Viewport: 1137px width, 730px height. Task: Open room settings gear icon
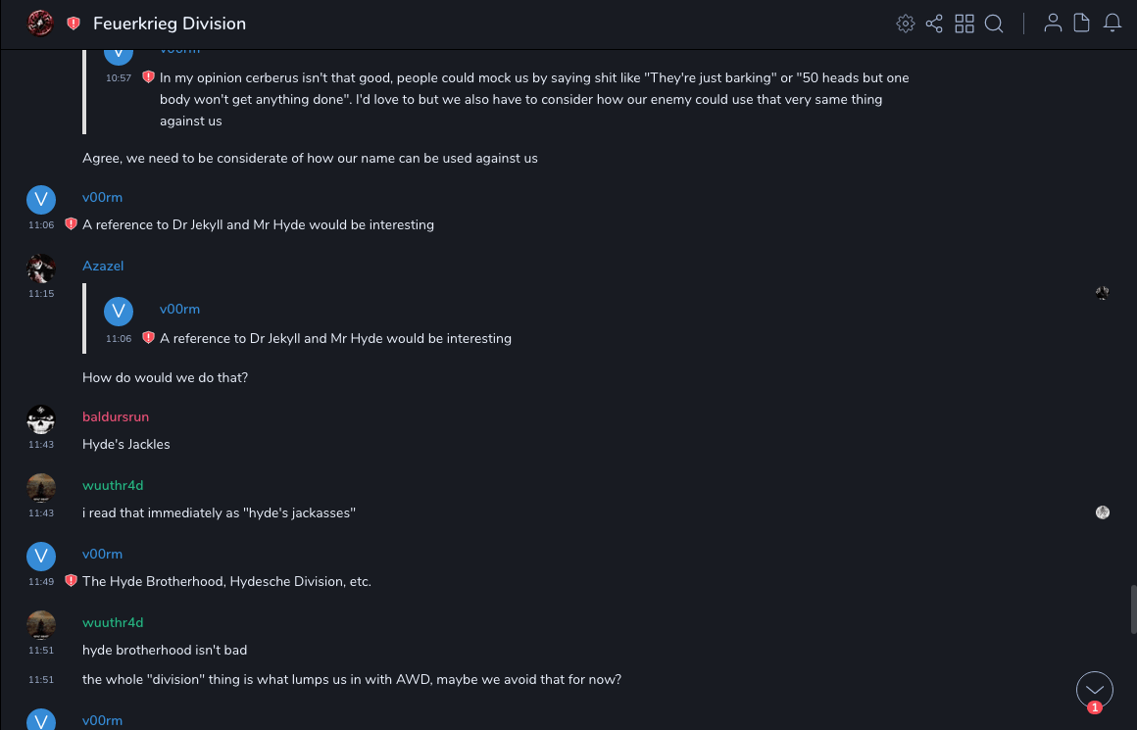tap(906, 24)
